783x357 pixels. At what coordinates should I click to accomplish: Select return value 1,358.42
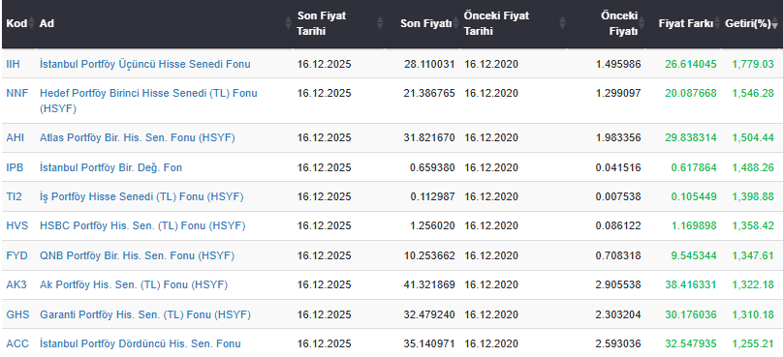click(753, 226)
